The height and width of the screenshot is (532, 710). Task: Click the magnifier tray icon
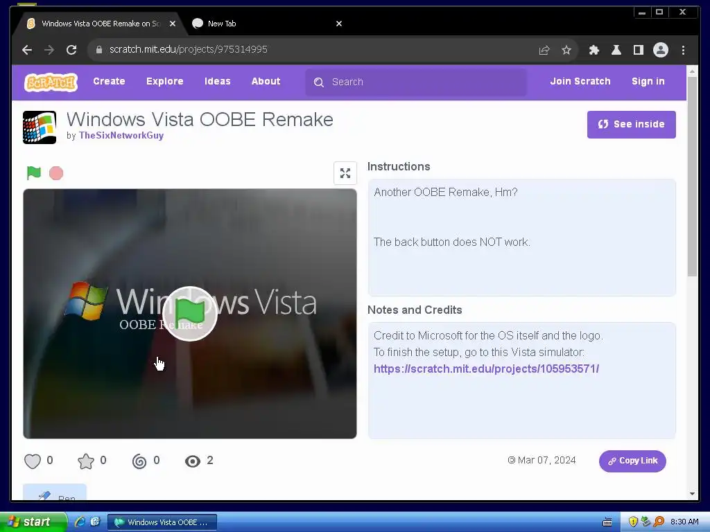tap(659, 522)
